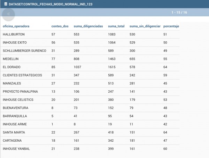Screen dimensions: 209x158
Task: Select the HALLIBURTON row
Action: pos(90,34)
